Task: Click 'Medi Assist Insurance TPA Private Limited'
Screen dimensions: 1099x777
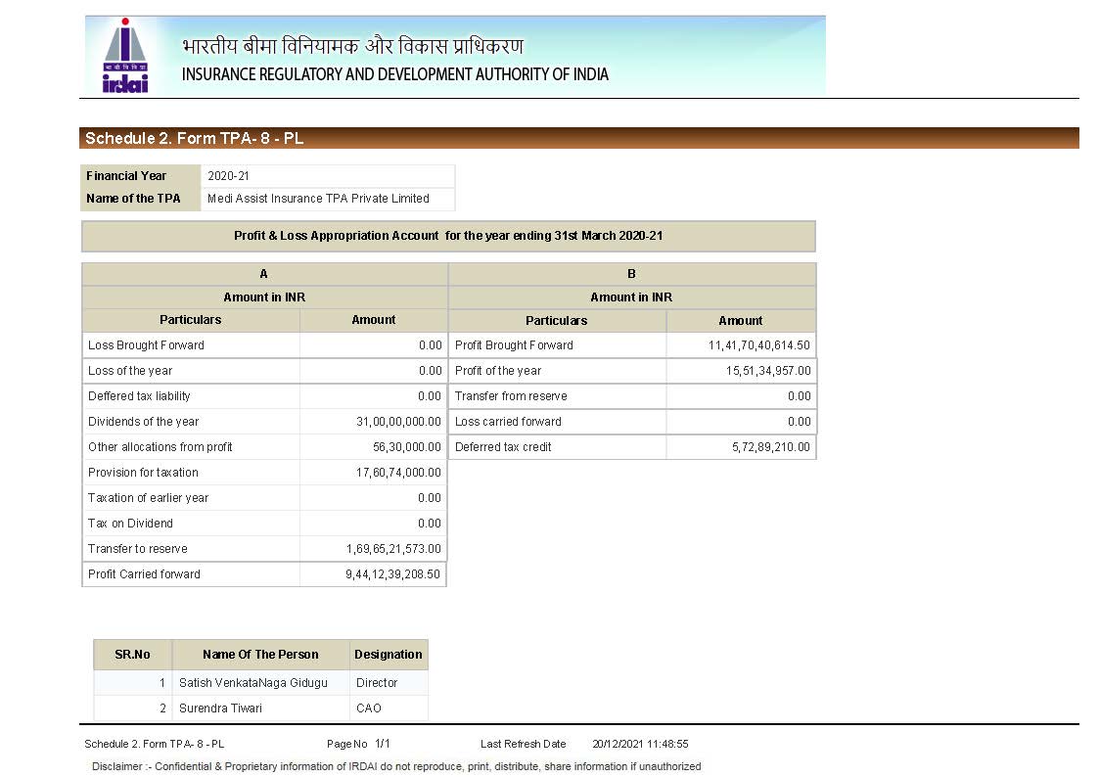Action: (318, 199)
